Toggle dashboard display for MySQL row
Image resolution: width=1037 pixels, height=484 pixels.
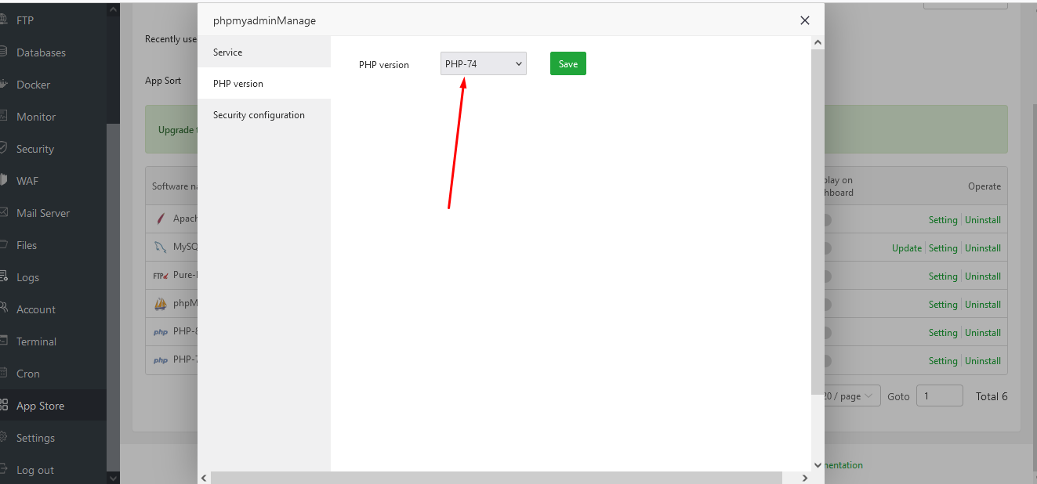point(826,248)
